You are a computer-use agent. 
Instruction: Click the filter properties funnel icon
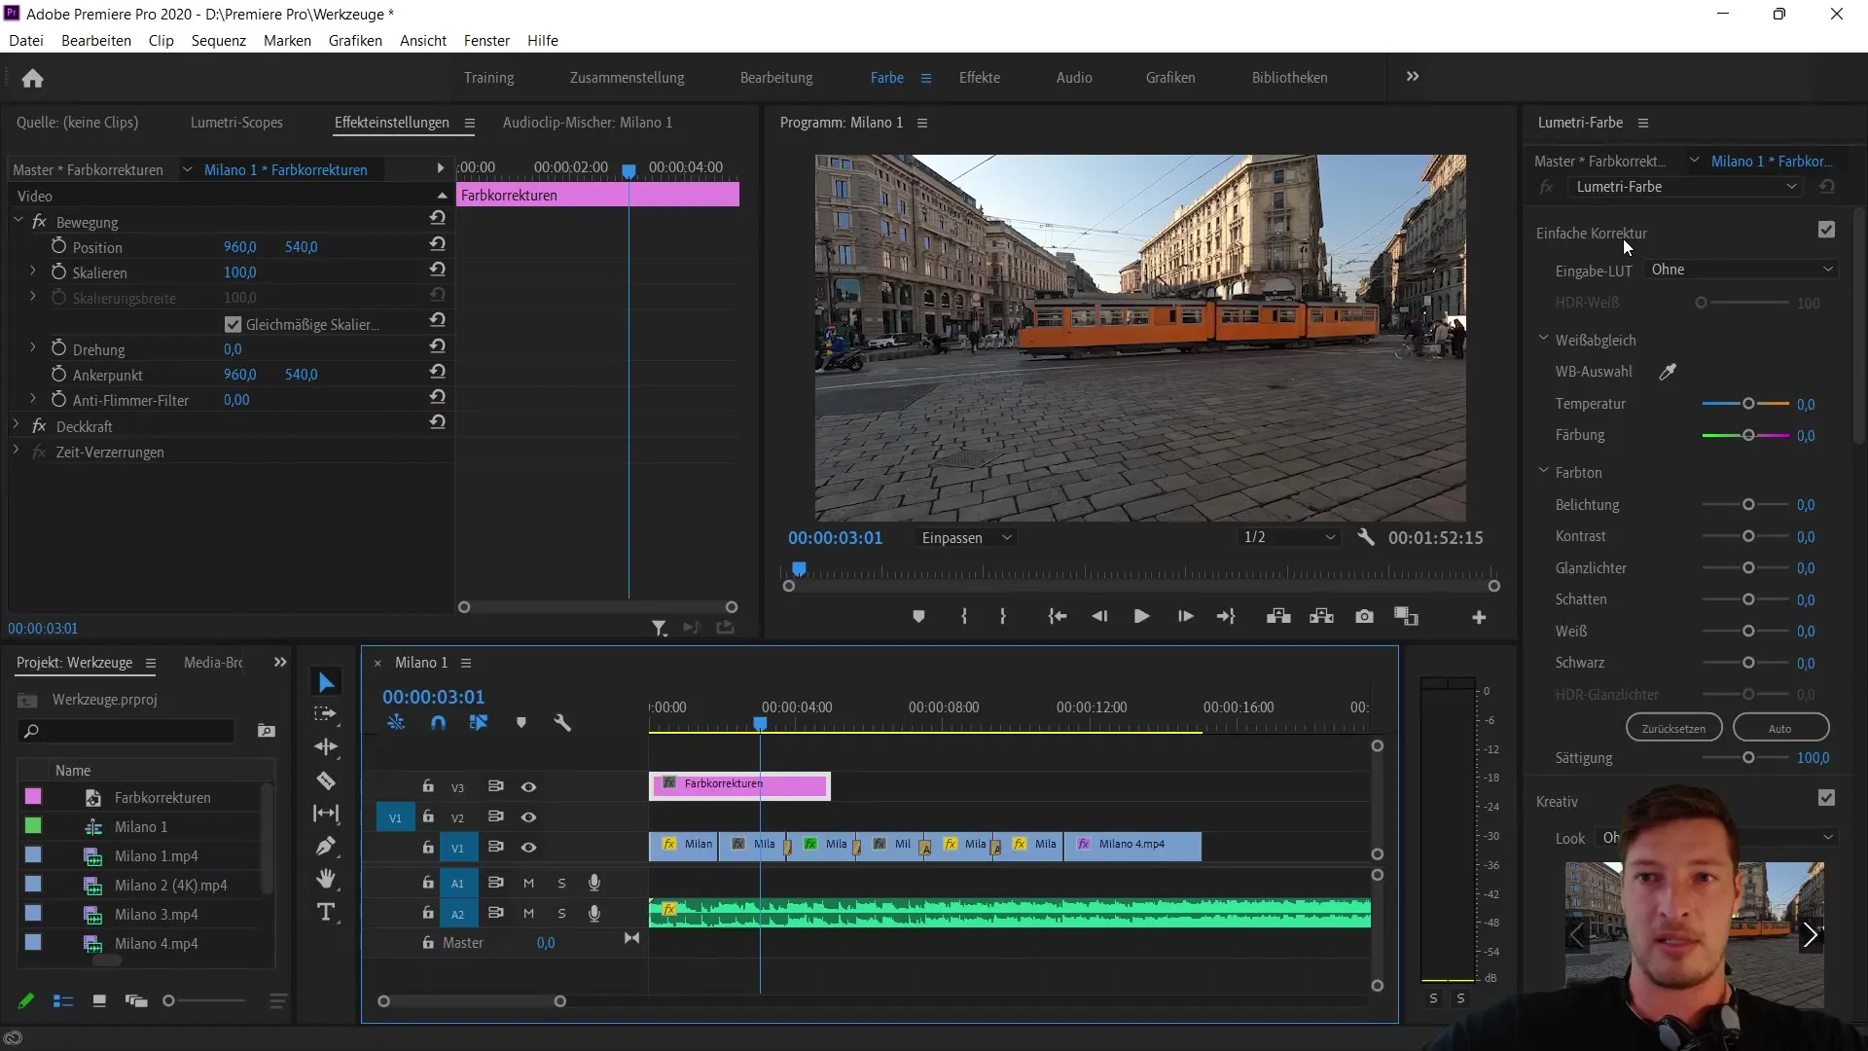click(660, 629)
